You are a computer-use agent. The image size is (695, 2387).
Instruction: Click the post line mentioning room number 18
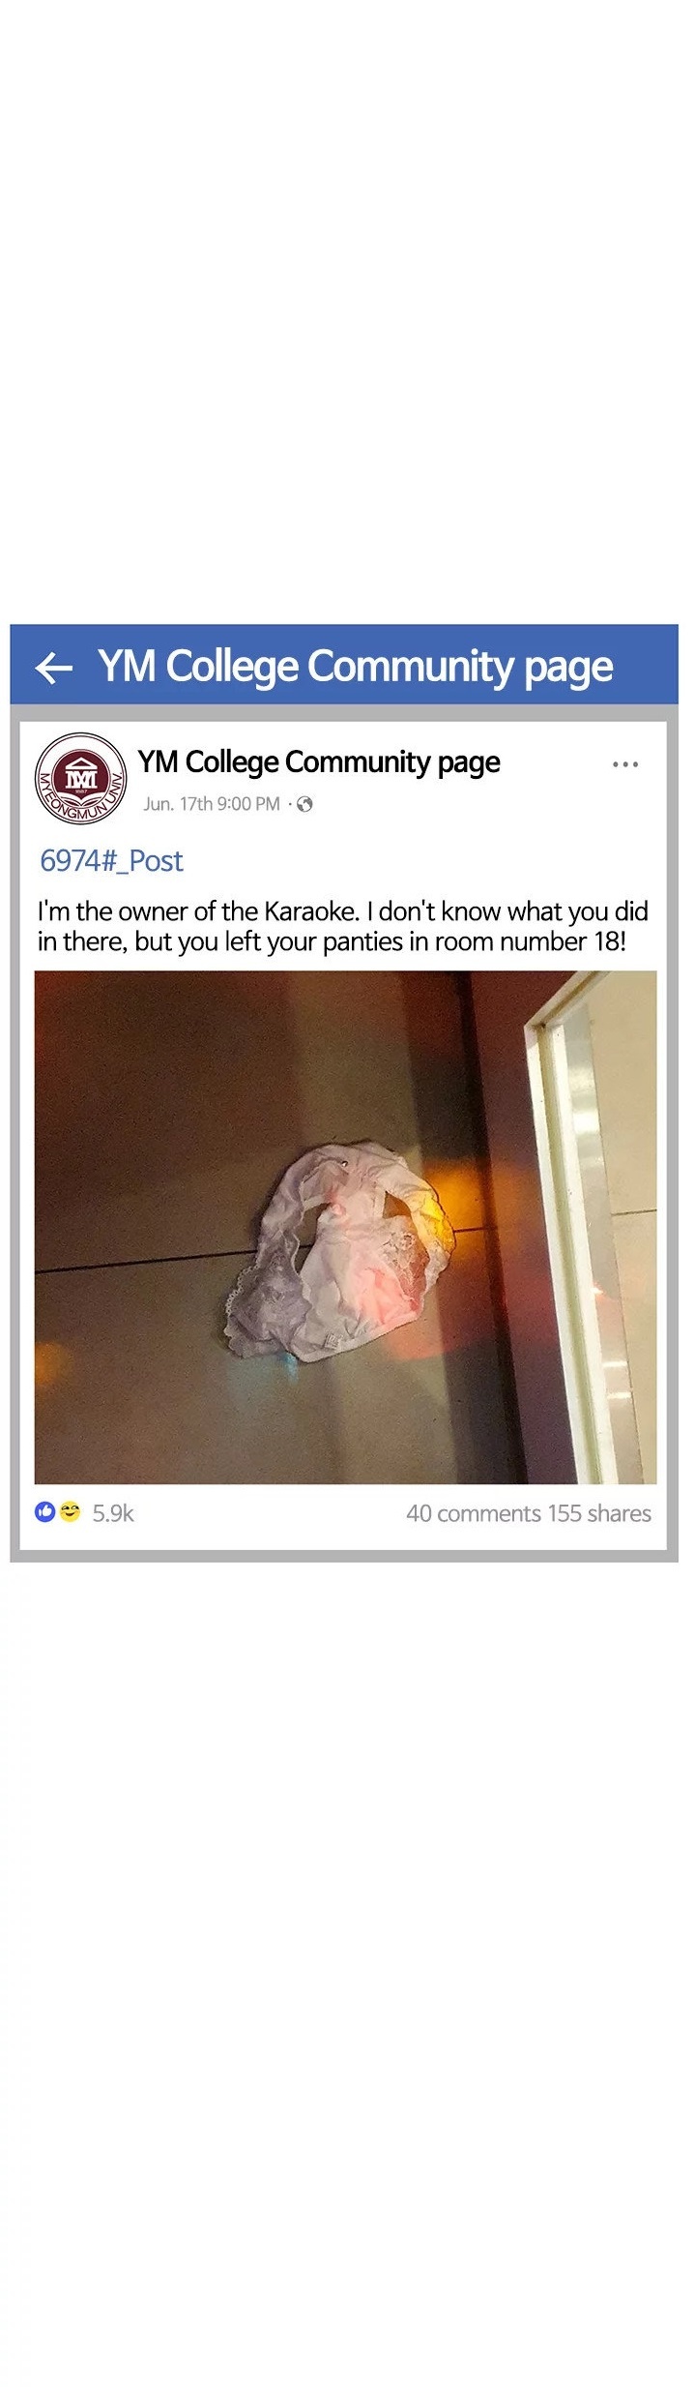click(332, 941)
